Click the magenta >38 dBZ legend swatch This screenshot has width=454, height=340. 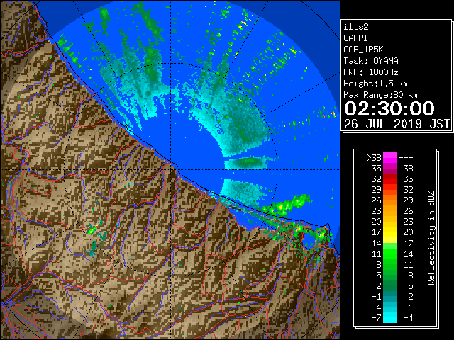[390, 157]
